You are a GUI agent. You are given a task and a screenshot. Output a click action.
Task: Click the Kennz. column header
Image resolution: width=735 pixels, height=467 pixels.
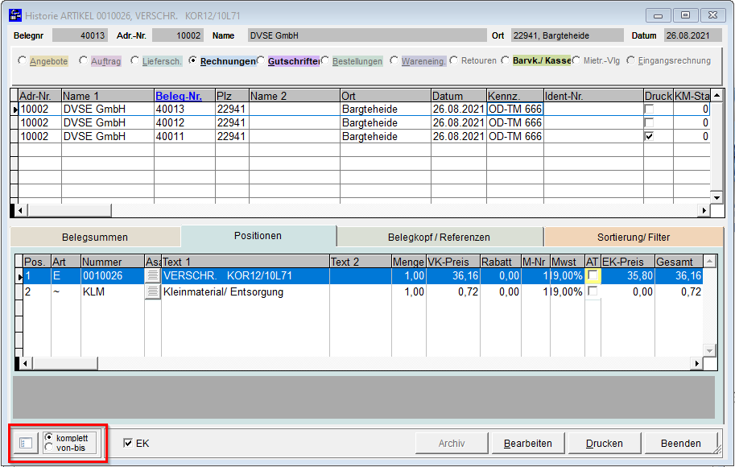pyautogui.click(x=515, y=96)
